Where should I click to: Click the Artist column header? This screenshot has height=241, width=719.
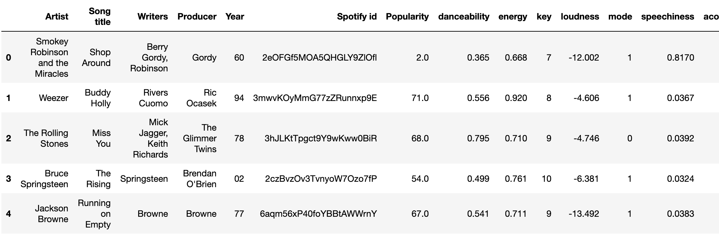click(x=57, y=16)
